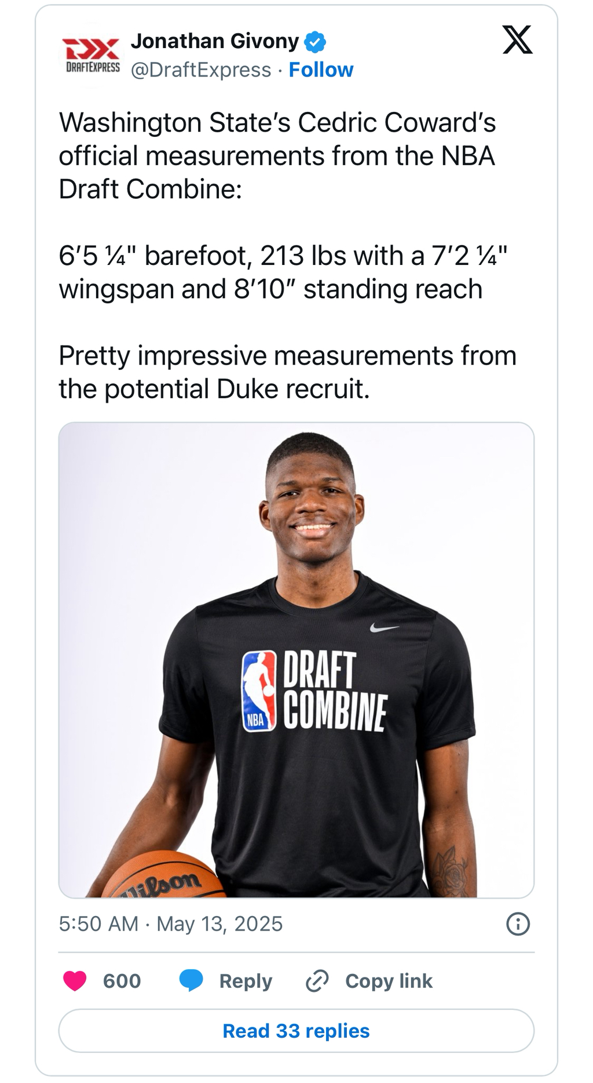This screenshot has width=593, height=1083.
Task: Click the chain link copy icon
Action: coord(317,980)
